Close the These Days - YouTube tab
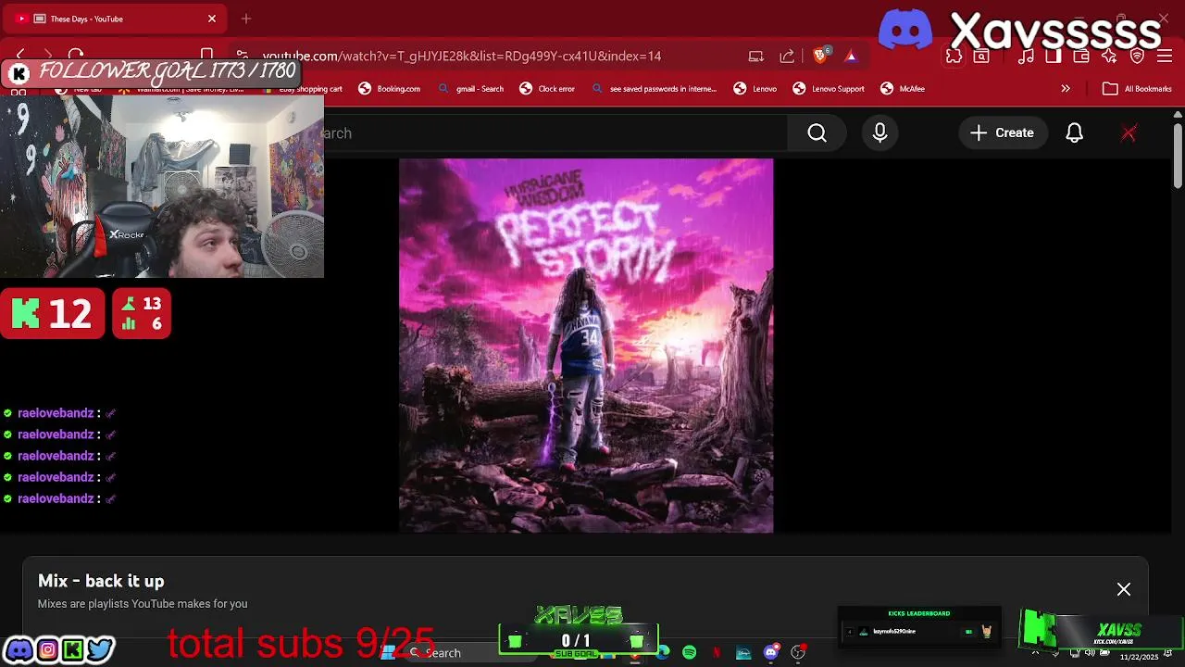 click(x=211, y=19)
